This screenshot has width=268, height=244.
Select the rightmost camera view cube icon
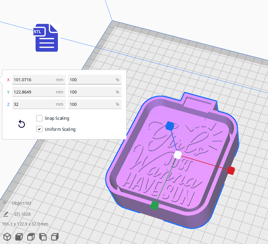tap(54, 237)
